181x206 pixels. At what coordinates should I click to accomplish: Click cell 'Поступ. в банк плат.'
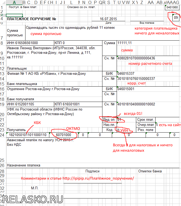[23, 7]
